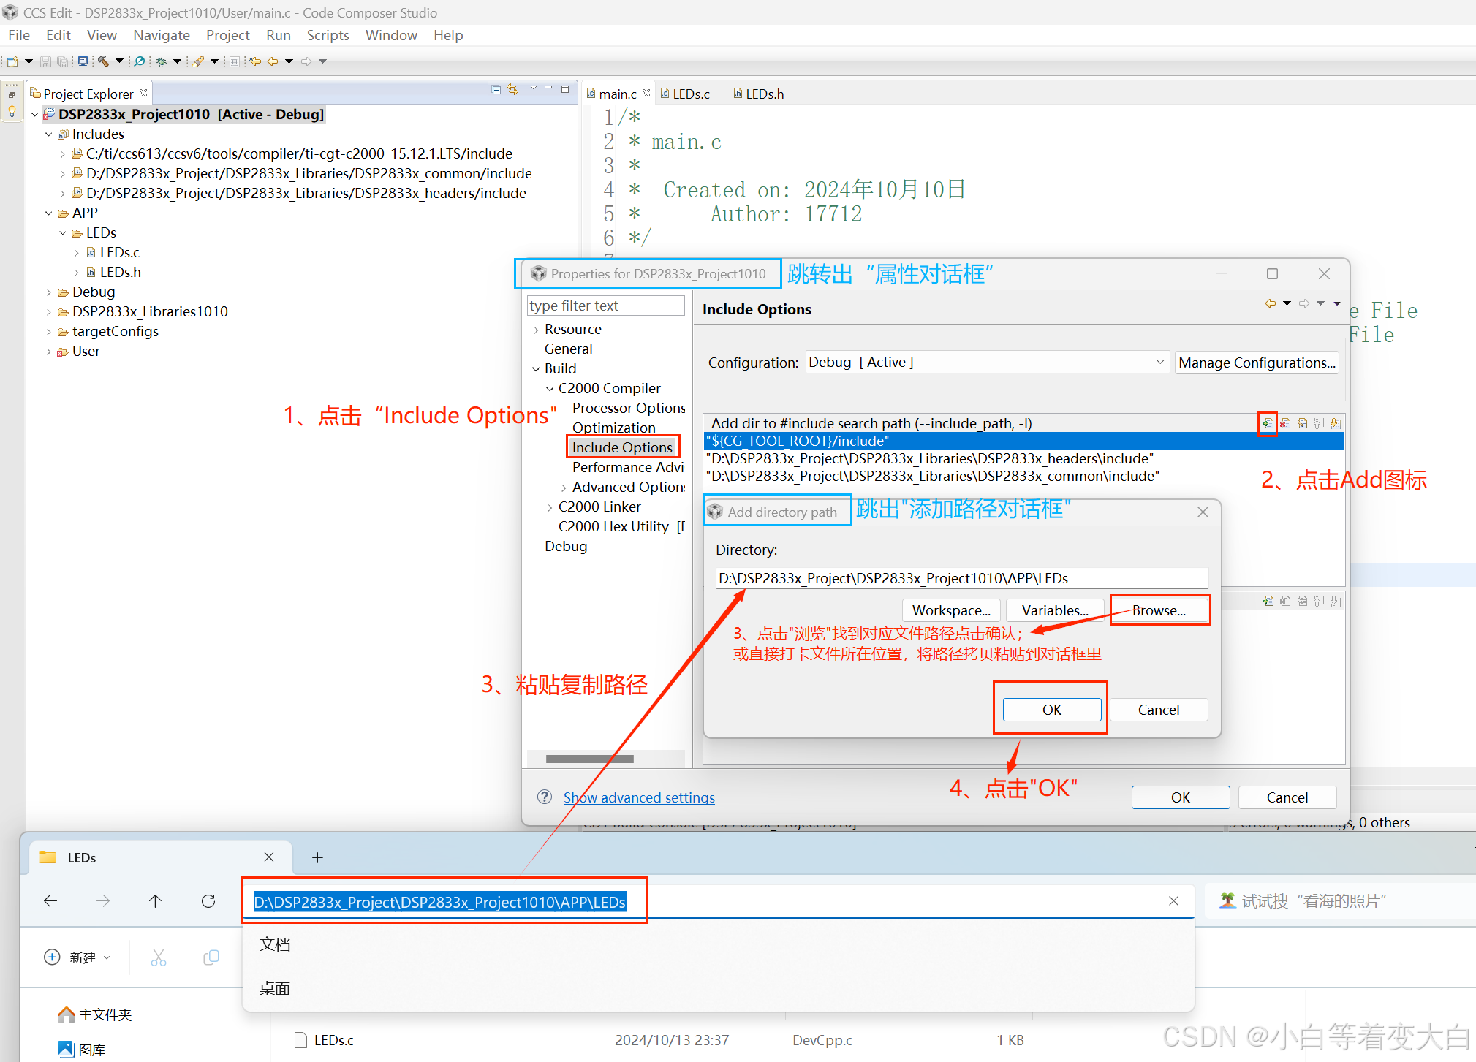Click the Manage Configurations... button
The height and width of the screenshot is (1062, 1476).
(1257, 363)
